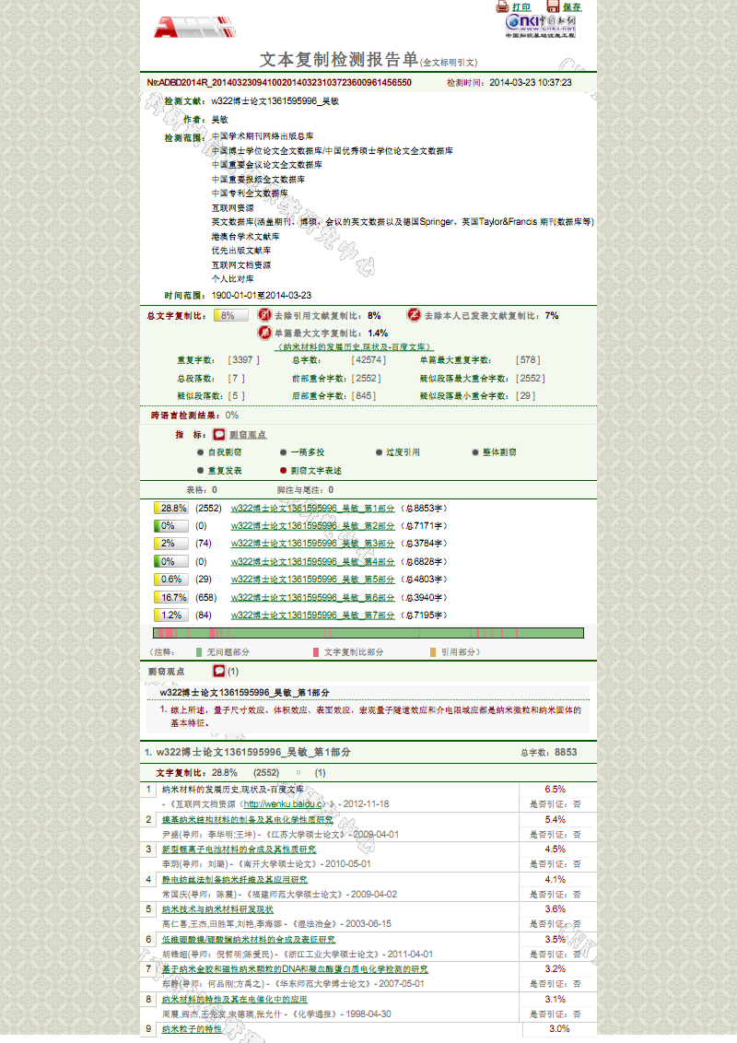Click the 去除本人已发表文献复制比 red icon
The image size is (737, 1043).
tap(415, 314)
